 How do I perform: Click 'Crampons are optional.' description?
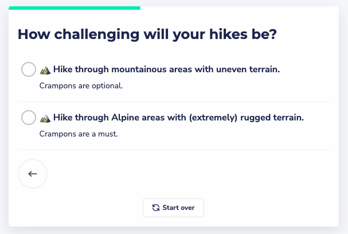pos(81,85)
